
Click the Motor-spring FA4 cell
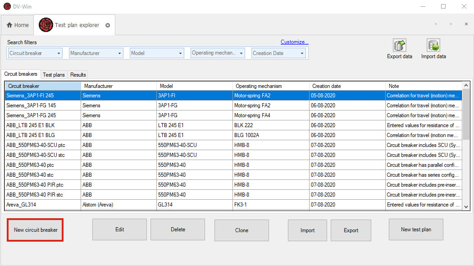(x=271, y=115)
